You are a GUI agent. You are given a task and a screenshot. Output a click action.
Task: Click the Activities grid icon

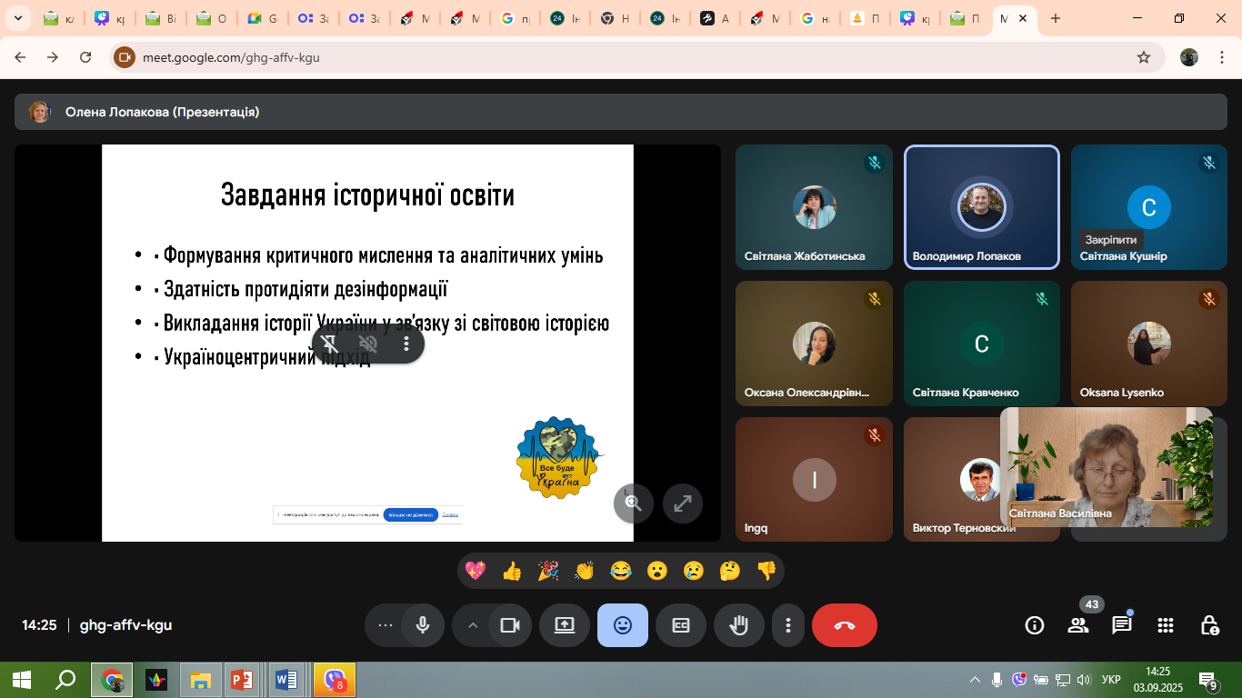(1166, 625)
